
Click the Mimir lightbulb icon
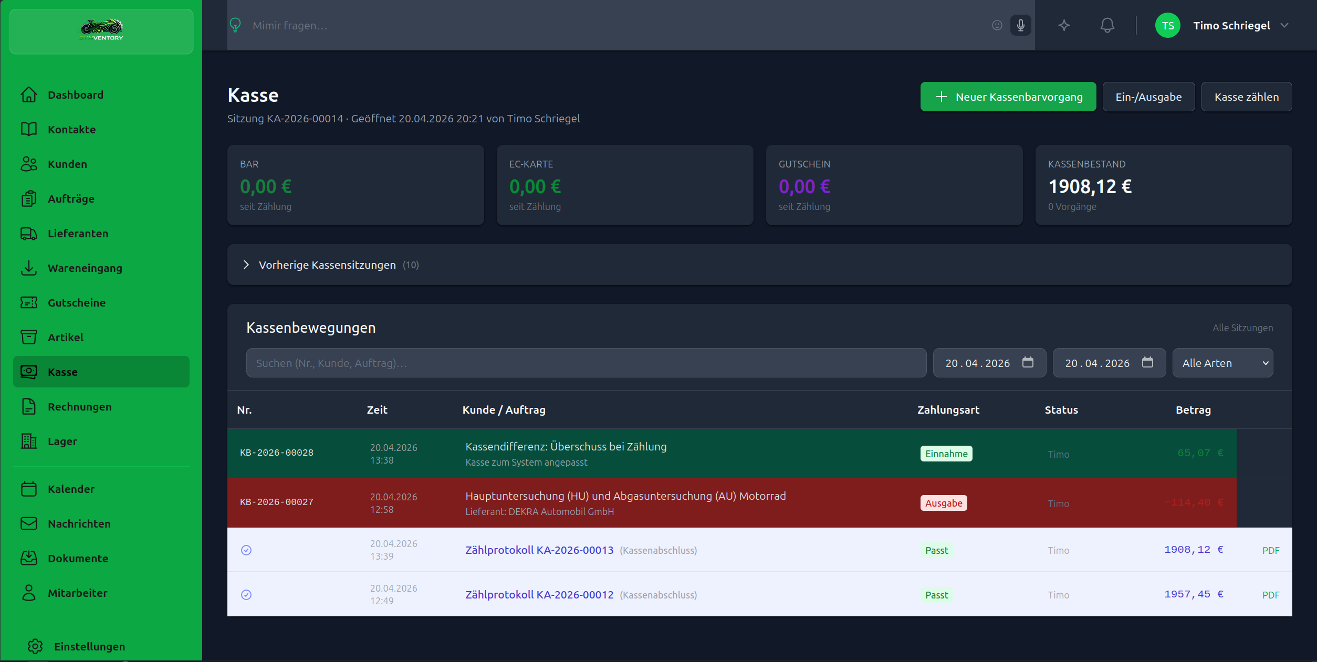(x=235, y=25)
